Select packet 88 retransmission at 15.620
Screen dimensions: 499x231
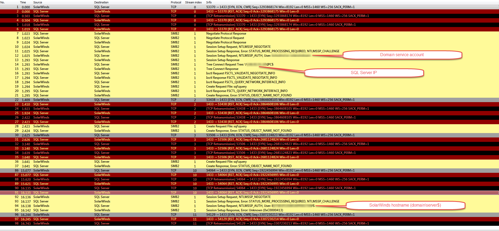point(250,179)
